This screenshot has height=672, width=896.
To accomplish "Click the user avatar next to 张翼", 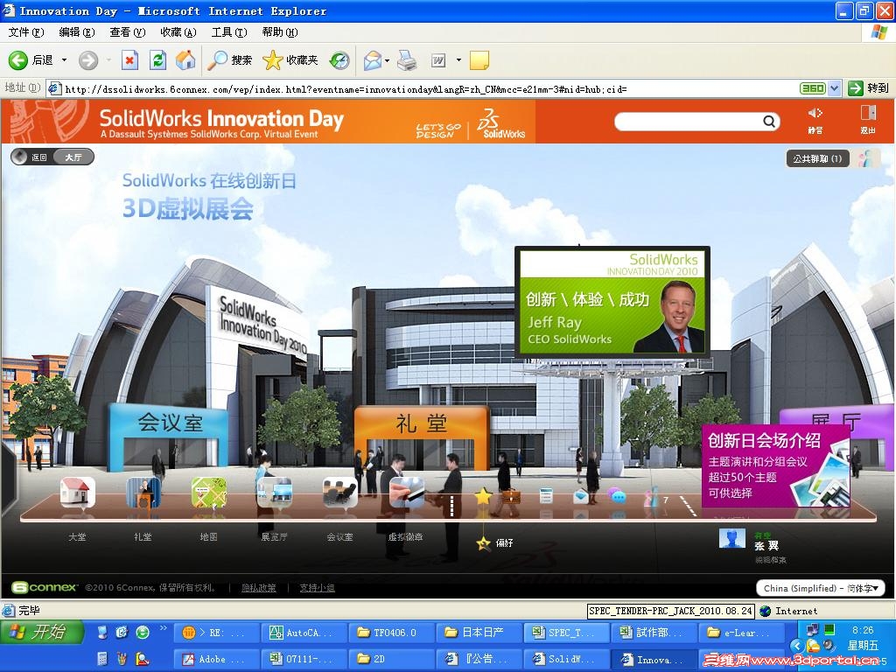I will (x=732, y=538).
